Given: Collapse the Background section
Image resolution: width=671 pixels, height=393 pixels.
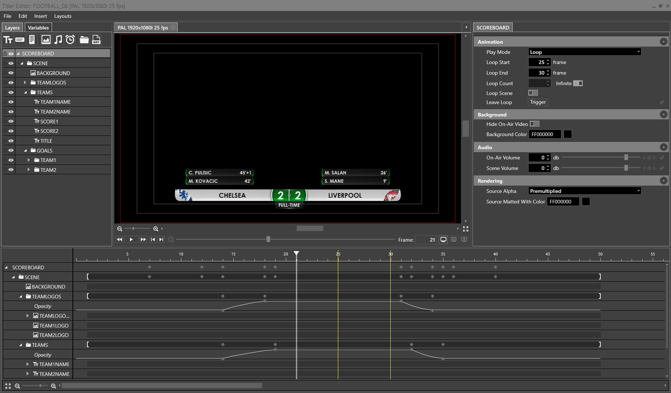Looking at the screenshot, I should 664,115.
